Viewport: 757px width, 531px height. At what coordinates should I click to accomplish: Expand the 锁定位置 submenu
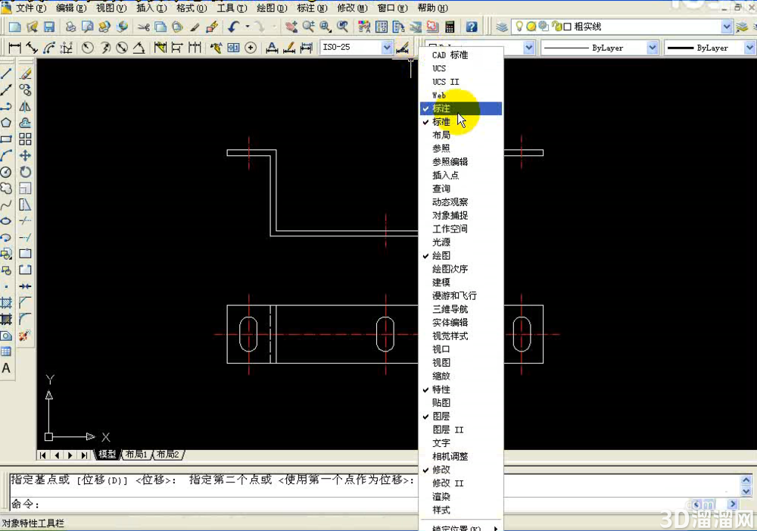tap(461, 527)
